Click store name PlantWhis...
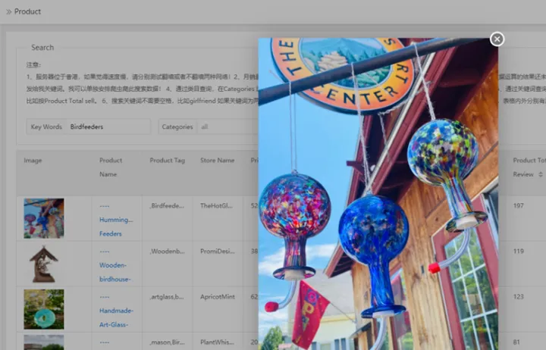The width and height of the screenshot is (546, 350). point(217,342)
